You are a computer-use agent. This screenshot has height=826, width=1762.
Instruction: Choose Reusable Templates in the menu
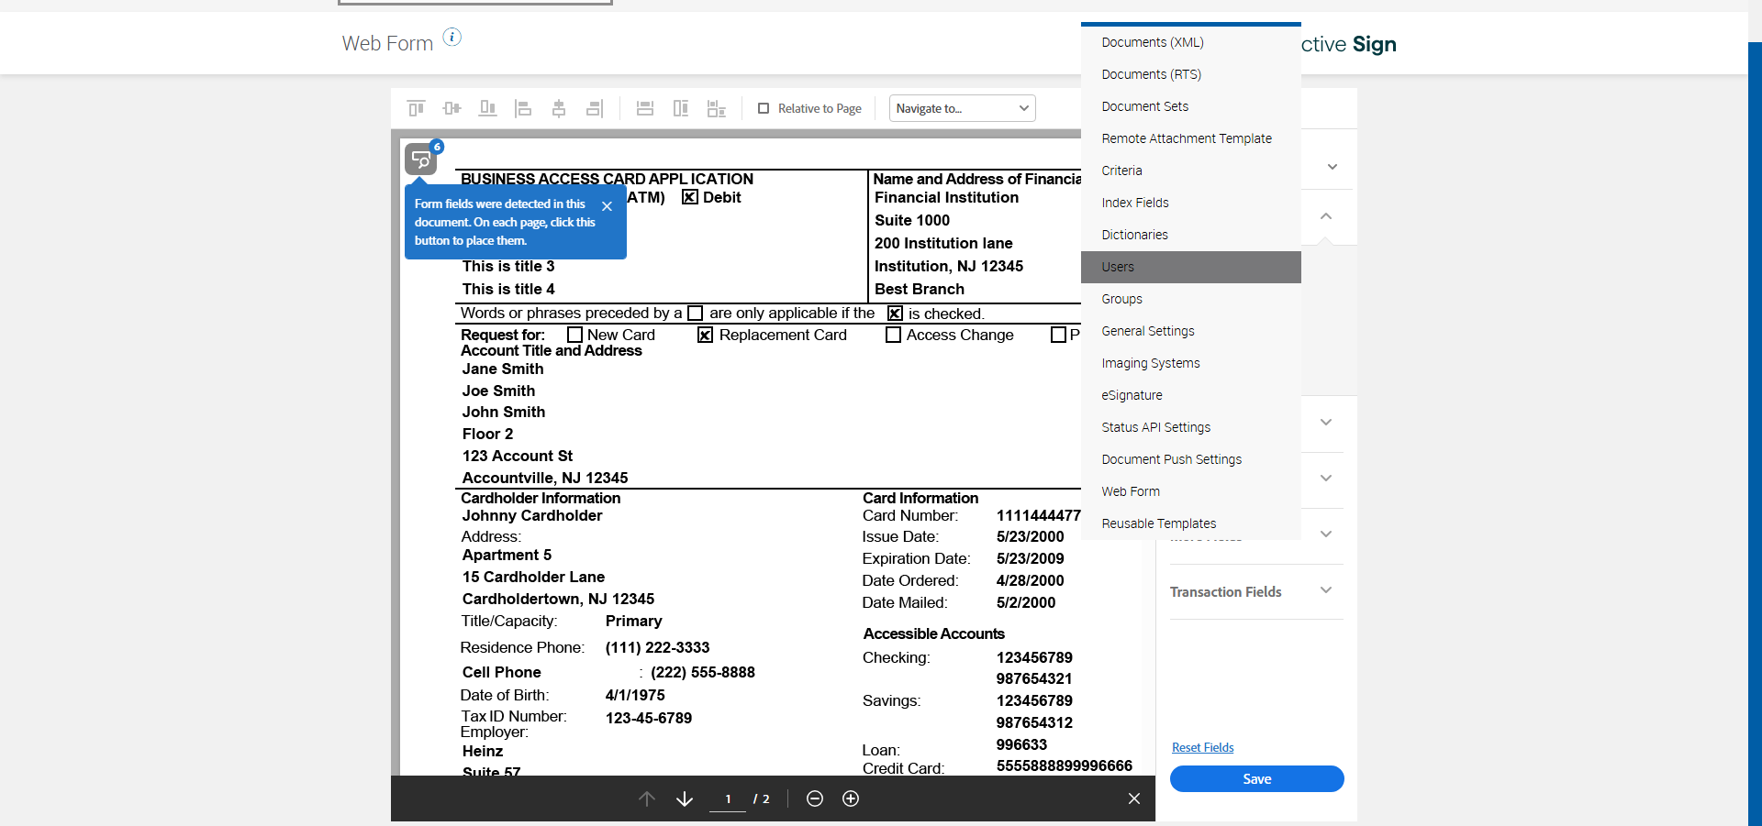click(x=1159, y=523)
